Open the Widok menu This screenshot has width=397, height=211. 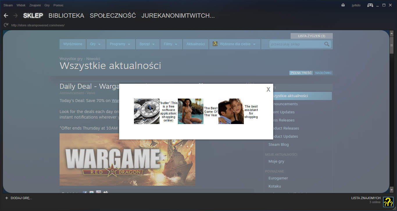pos(21,5)
